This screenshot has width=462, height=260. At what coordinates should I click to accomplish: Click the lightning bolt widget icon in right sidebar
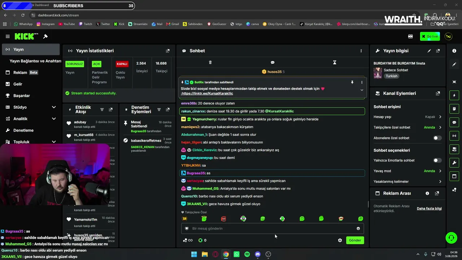coord(454,95)
